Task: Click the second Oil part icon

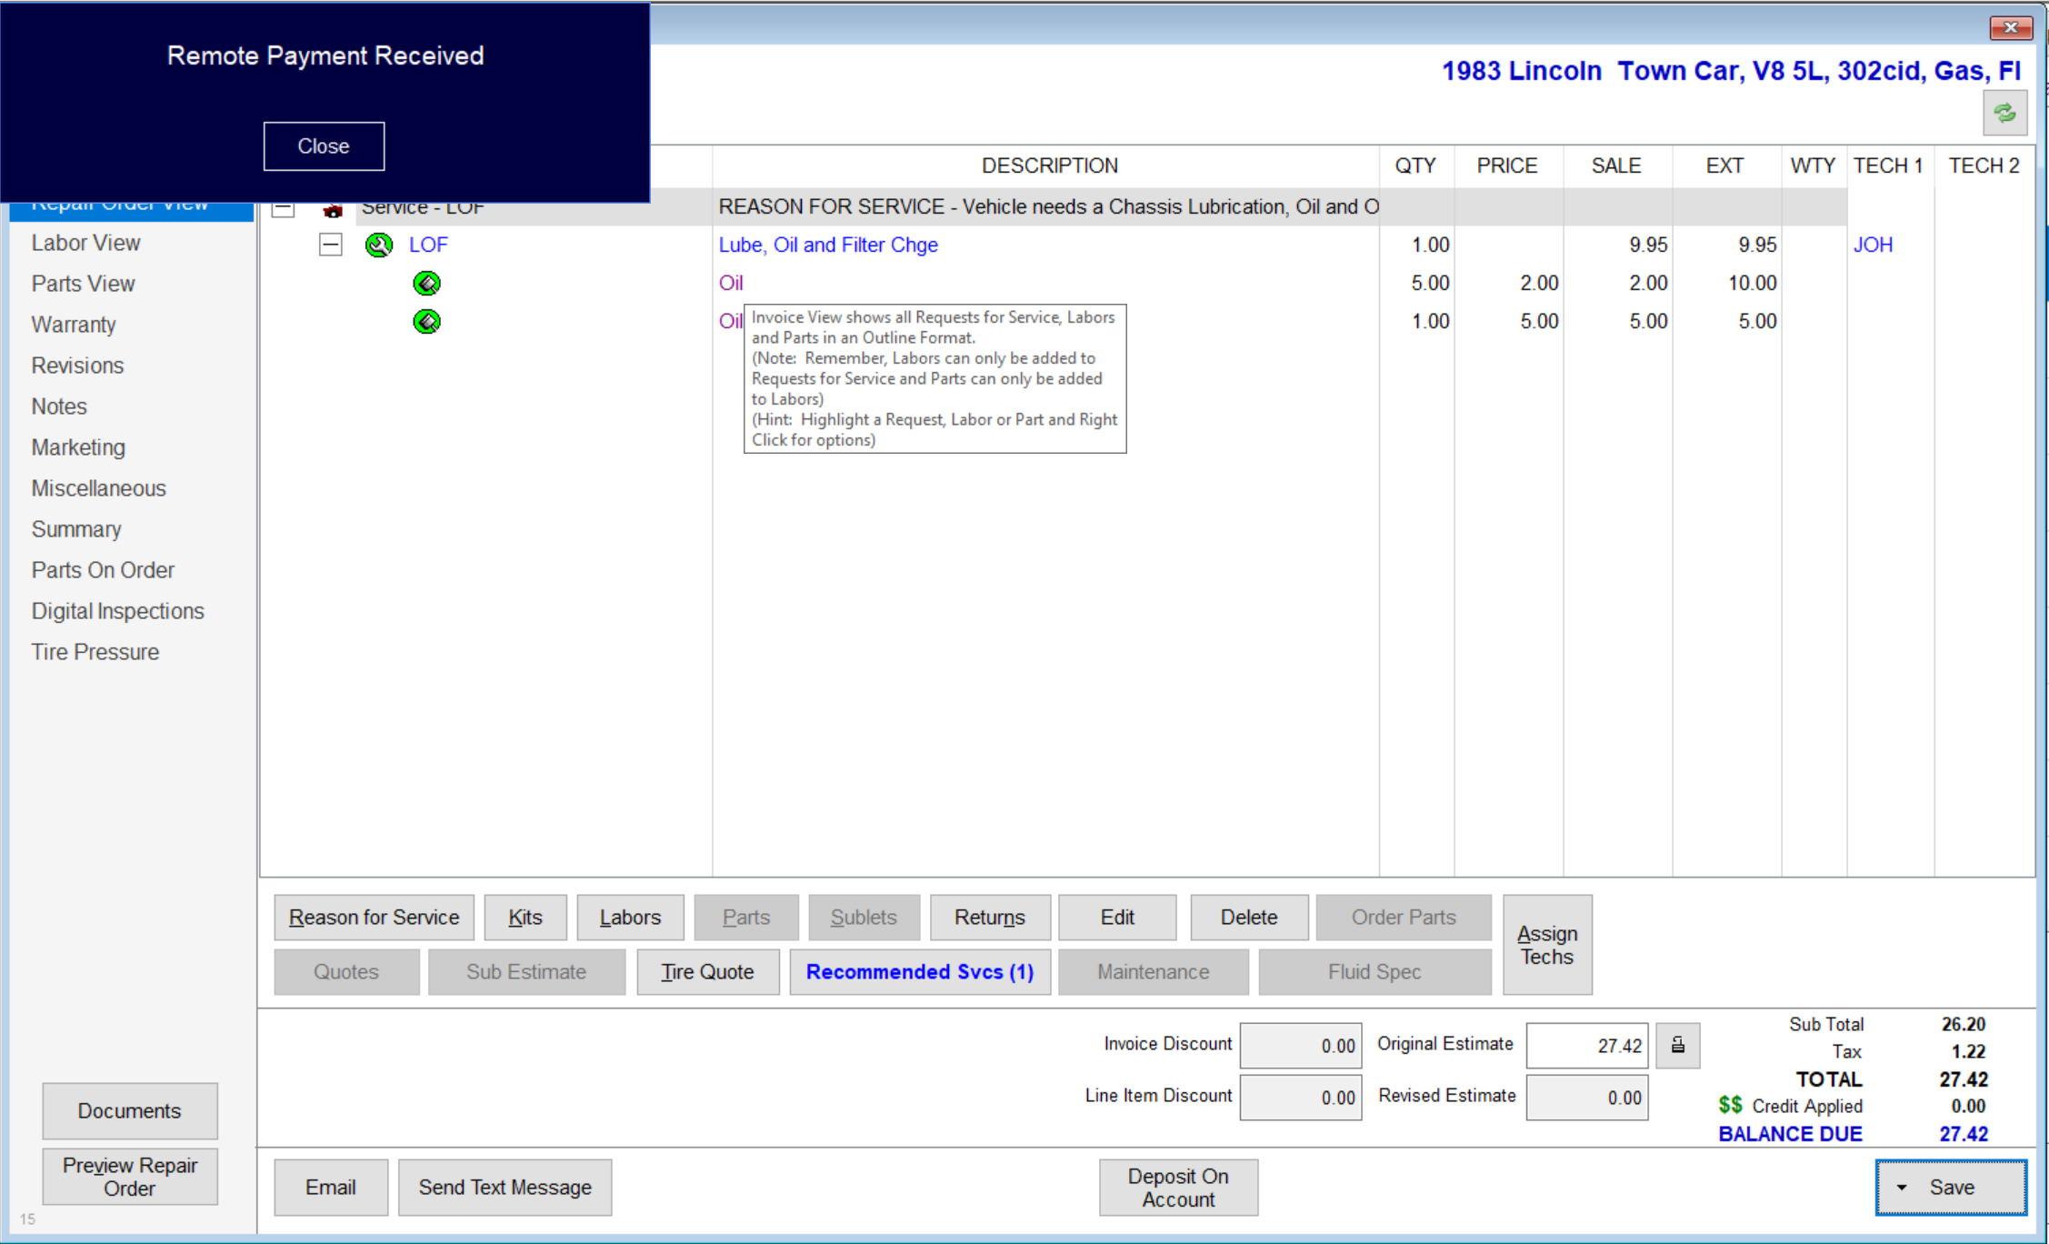Action: coord(426,322)
